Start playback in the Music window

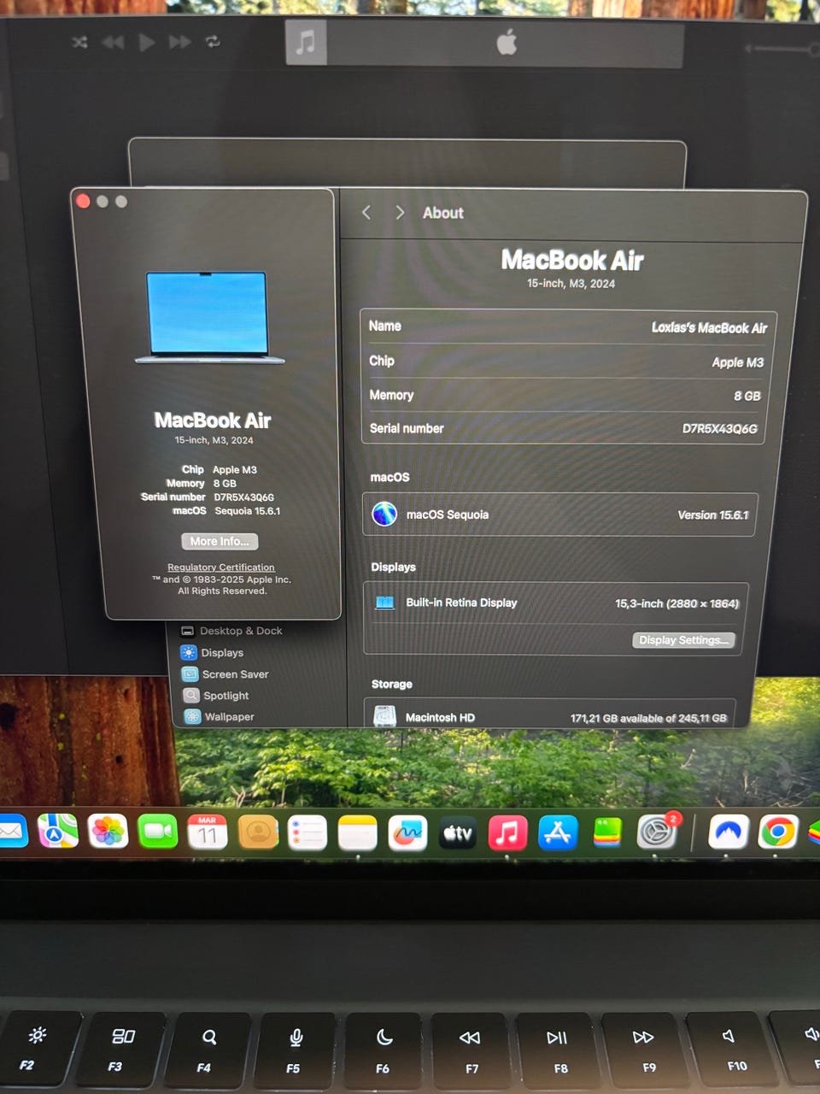(x=146, y=42)
